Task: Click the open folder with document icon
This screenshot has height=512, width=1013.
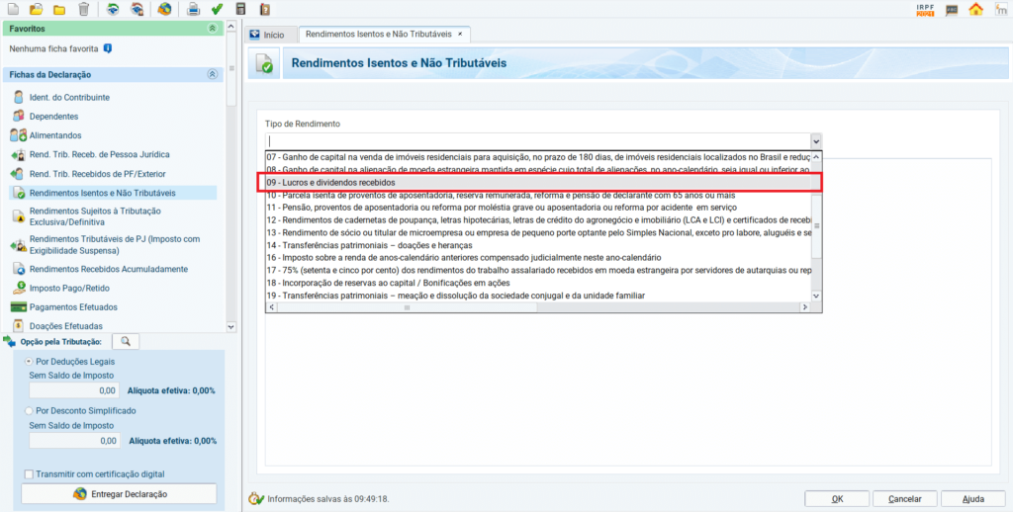Action: point(37,9)
